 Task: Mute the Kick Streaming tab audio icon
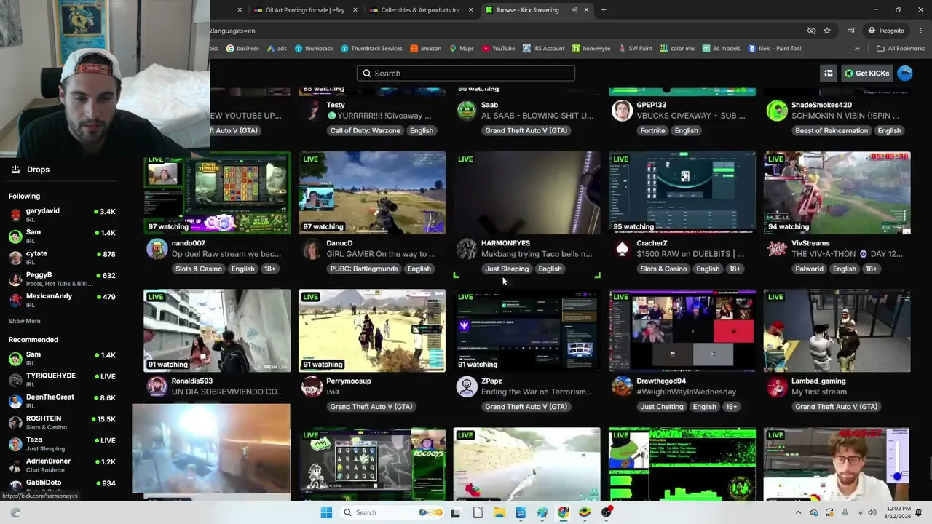(574, 10)
